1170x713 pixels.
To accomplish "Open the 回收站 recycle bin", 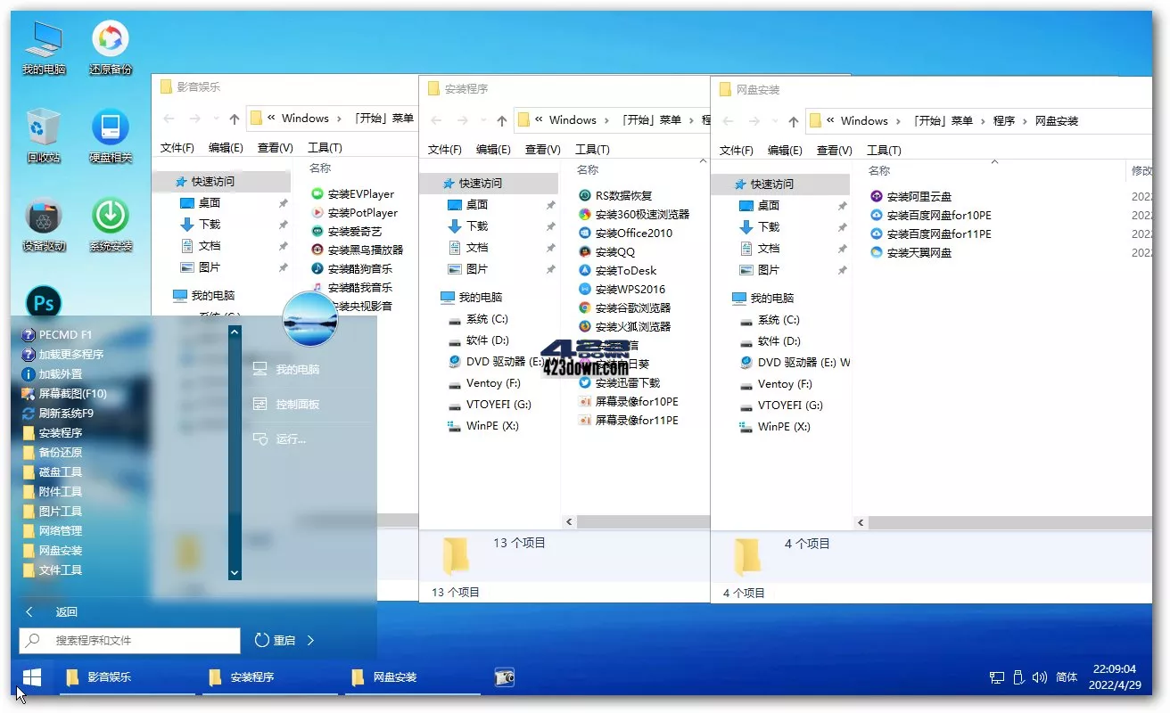I will tap(43, 135).
